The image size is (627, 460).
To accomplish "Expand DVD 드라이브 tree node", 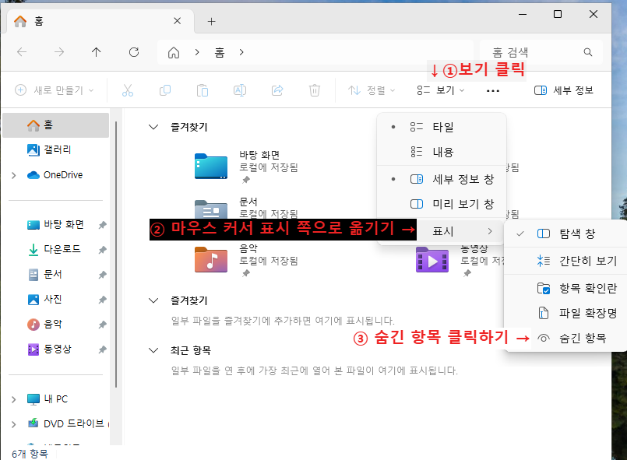I will pos(14,424).
